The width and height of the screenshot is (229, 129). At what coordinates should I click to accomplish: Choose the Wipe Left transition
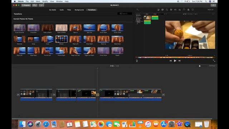tap(75, 39)
